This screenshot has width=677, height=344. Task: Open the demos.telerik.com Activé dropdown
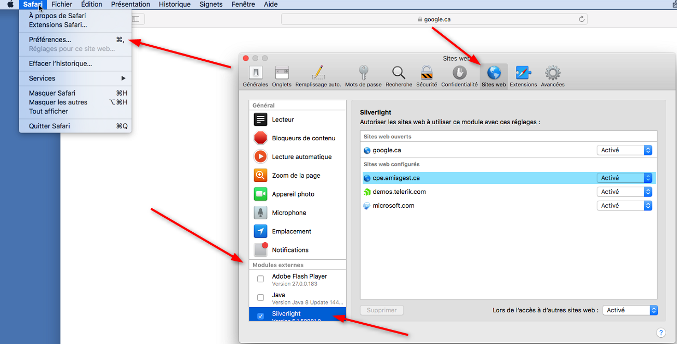pyautogui.click(x=625, y=192)
